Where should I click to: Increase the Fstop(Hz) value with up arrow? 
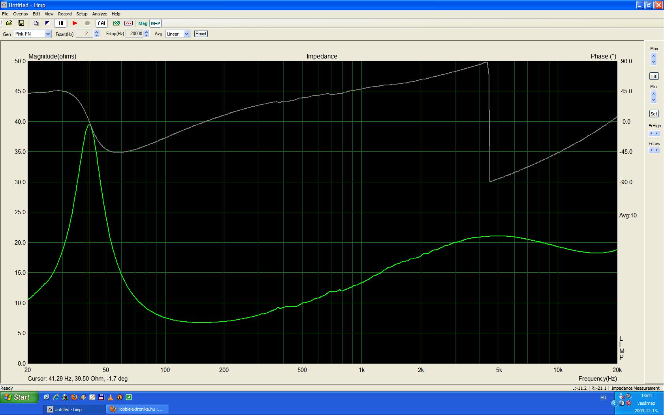point(147,32)
